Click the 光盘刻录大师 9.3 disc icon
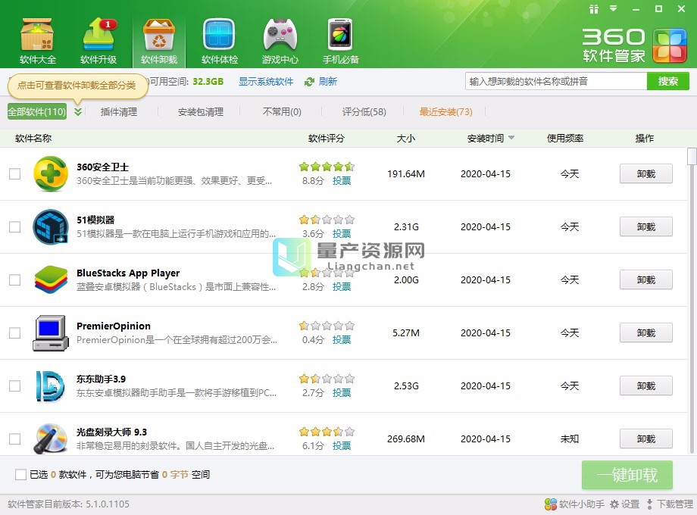 point(51,439)
